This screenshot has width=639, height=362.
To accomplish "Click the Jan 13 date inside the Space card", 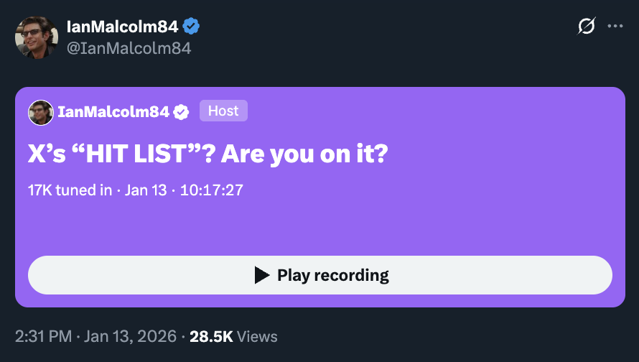I will click(x=146, y=190).
